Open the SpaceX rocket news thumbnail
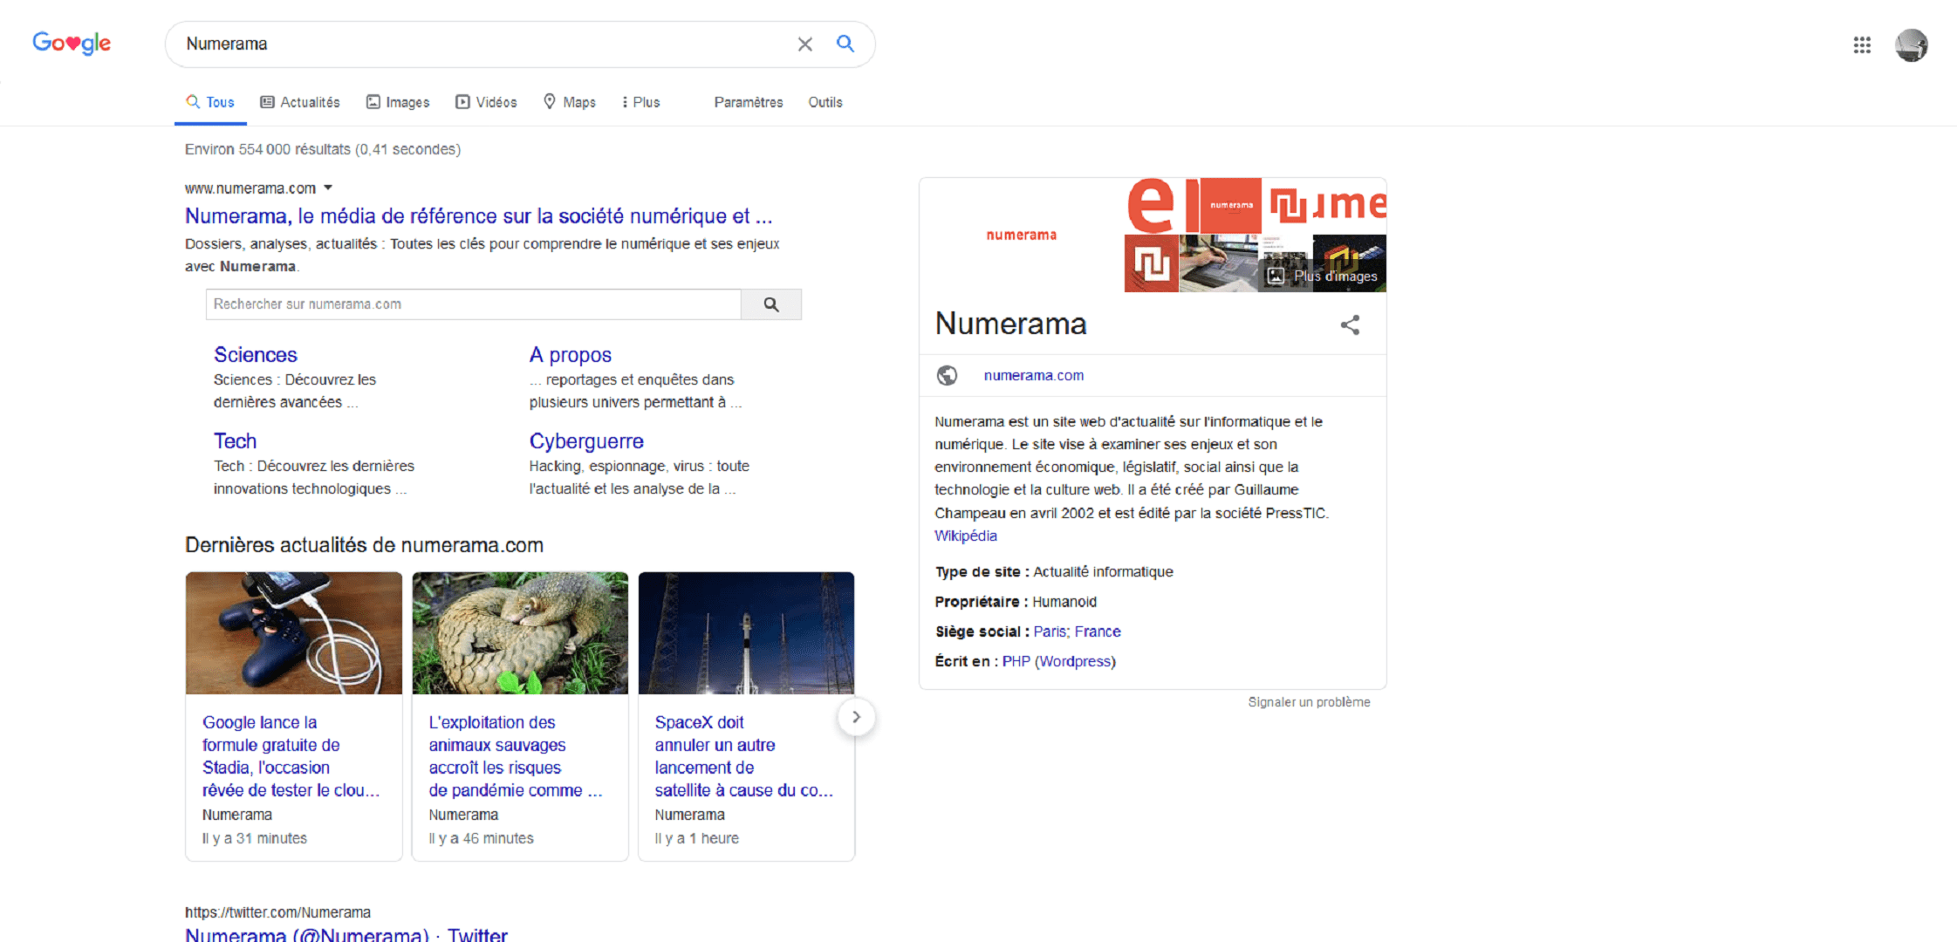 [746, 633]
